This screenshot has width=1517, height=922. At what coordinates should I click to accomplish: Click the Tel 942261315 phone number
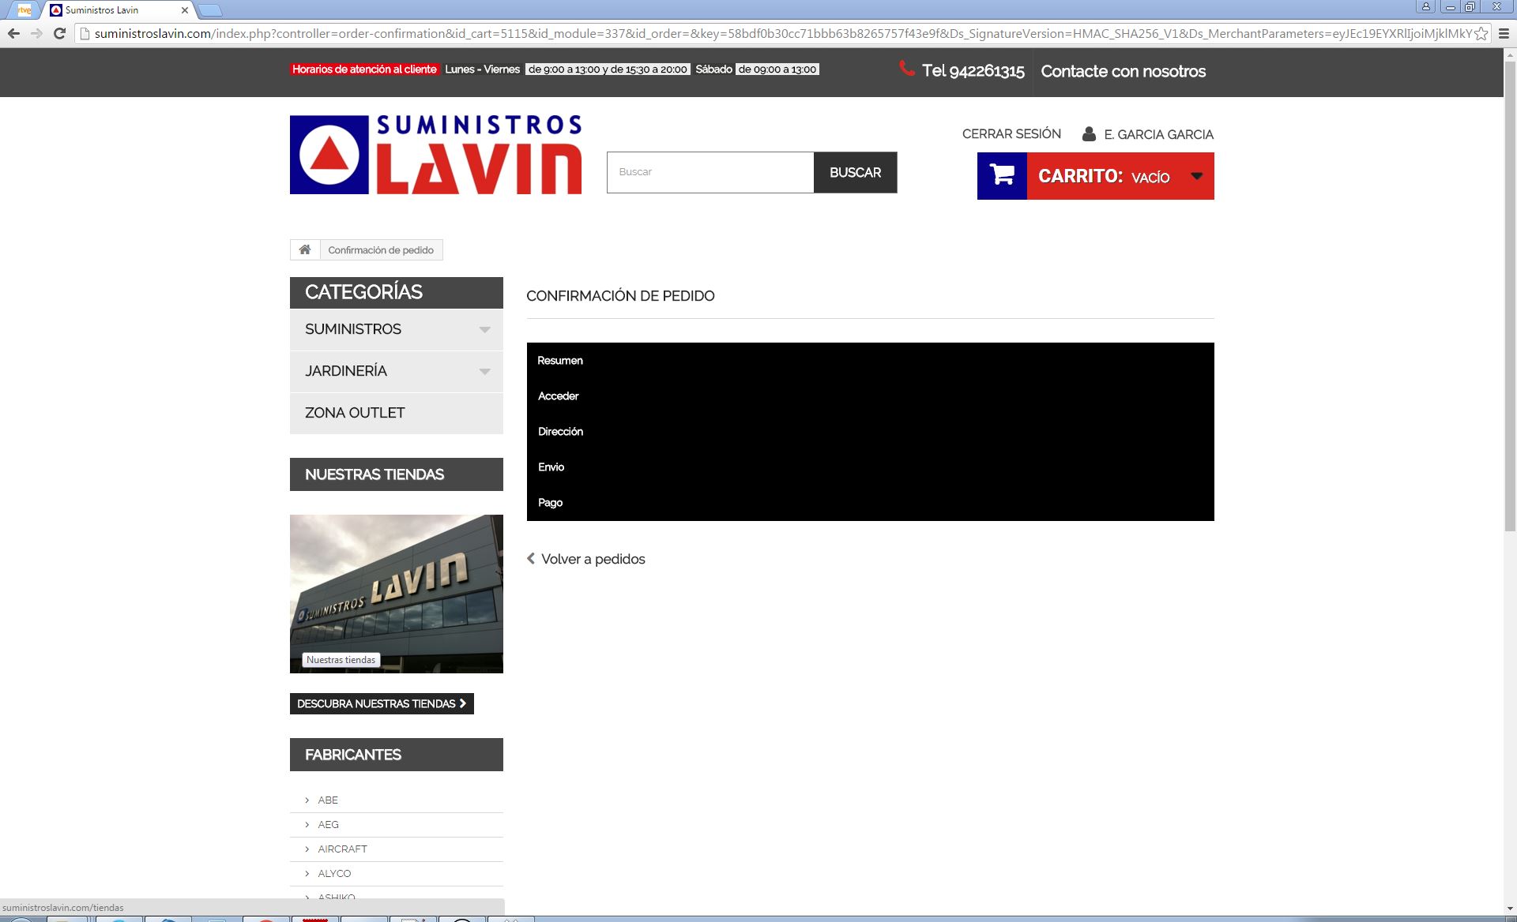[973, 71]
